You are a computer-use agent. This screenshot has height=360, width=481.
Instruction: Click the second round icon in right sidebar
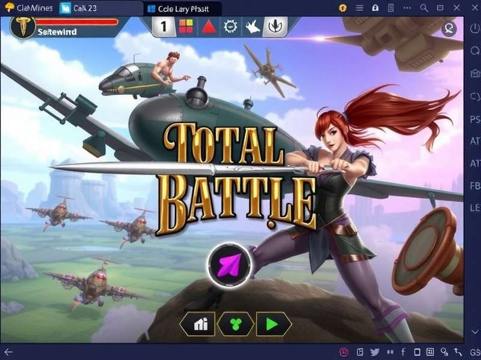coord(475,50)
